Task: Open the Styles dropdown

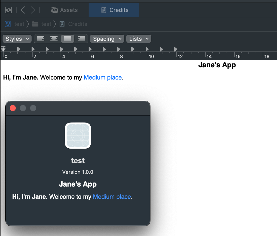Action: pos(17,39)
